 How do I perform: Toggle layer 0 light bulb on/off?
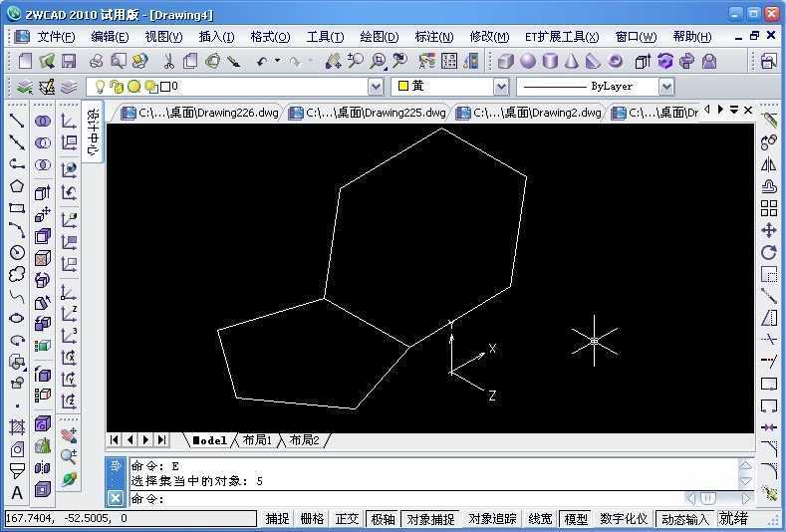coord(101,87)
